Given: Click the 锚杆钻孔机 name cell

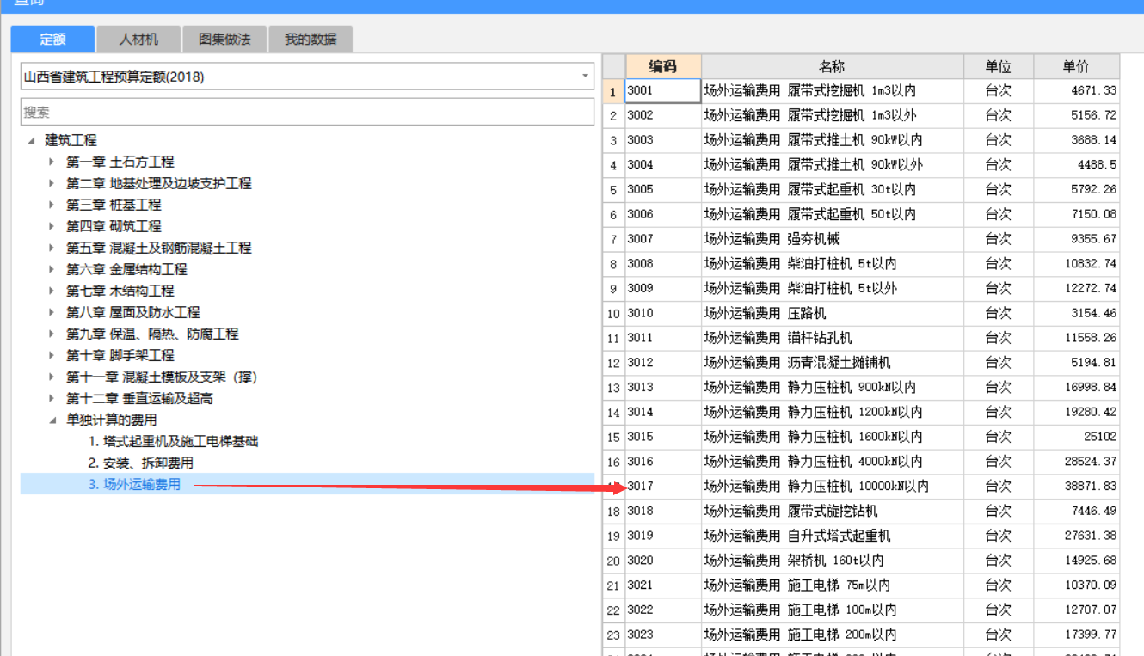Looking at the screenshot, I should (832, 338).
